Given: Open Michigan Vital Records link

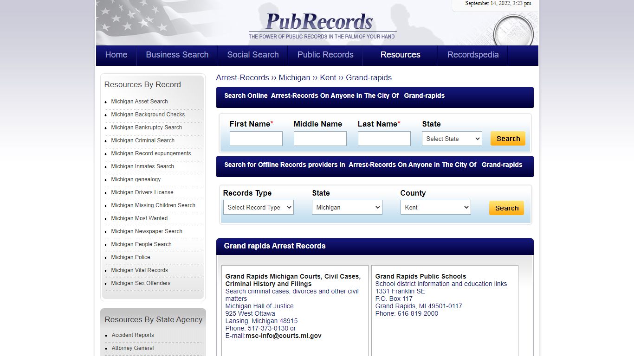Looking at the screenshot, I should (x=139, y=270).
